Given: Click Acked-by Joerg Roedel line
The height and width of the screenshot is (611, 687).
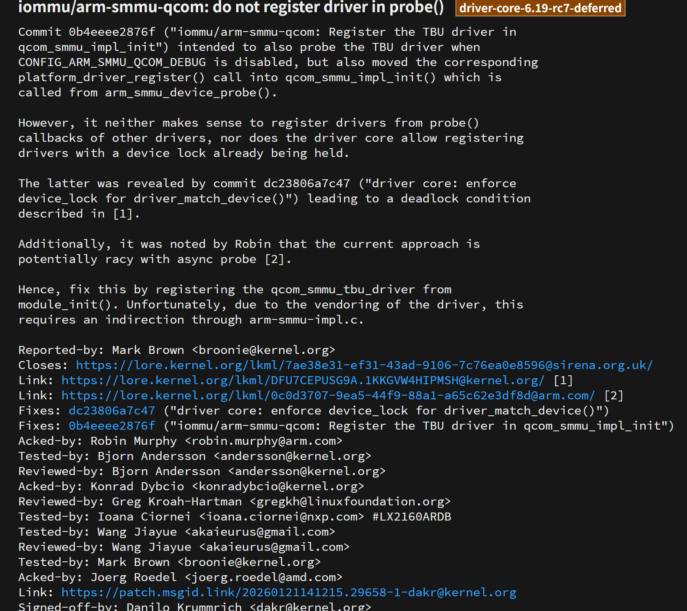Looking at the screenshot, I should coord(180,577).
